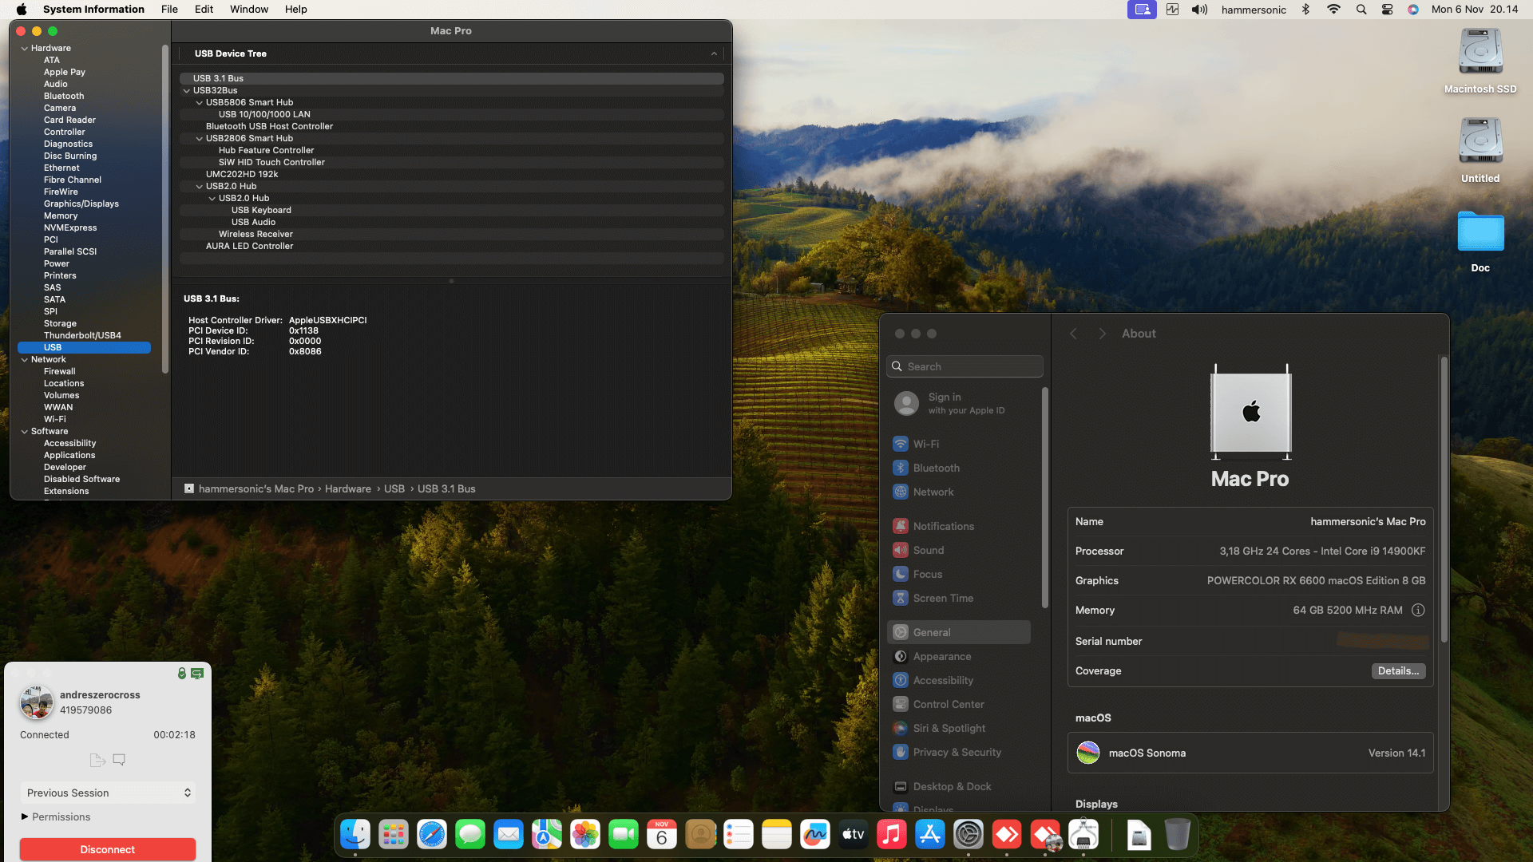Select Bluetooth in System Information sidebar
1533x862 pixels.
64,97
